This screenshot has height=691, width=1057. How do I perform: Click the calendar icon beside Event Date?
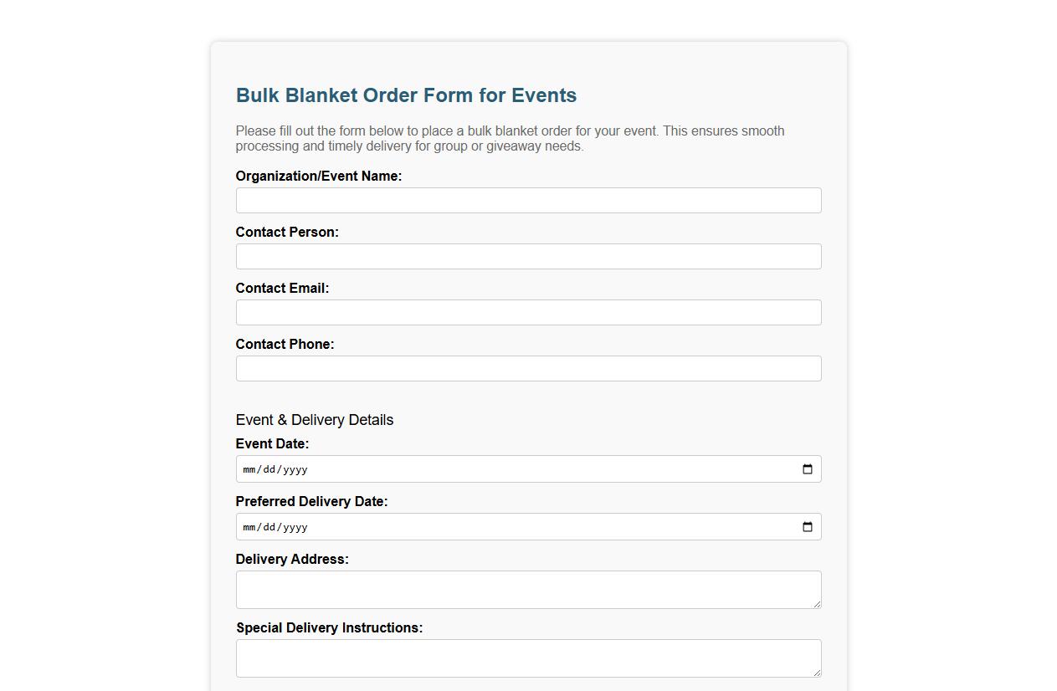click(x=807, y=469)
